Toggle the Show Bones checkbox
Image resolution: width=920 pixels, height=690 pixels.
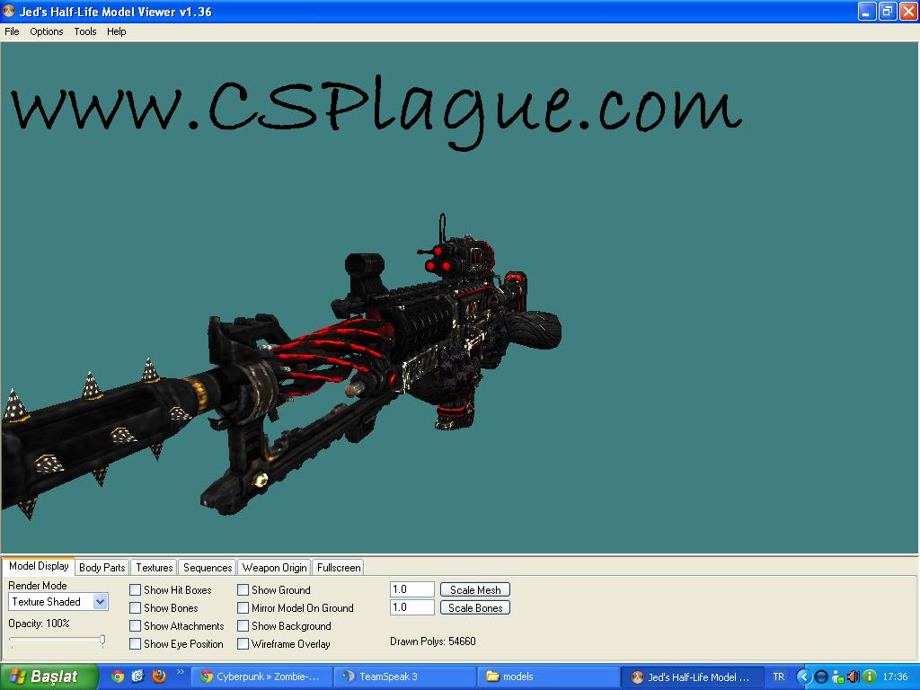point(135,608)
